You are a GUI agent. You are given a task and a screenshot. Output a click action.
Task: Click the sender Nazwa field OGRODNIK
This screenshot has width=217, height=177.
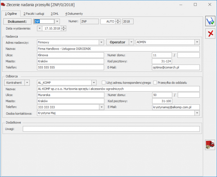[x=118, y=49]
